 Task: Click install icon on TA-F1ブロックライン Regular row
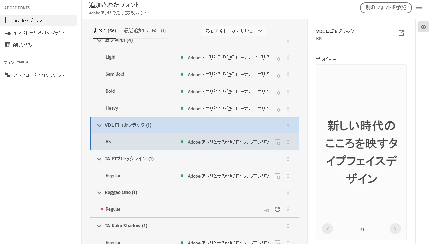point(278,176)
